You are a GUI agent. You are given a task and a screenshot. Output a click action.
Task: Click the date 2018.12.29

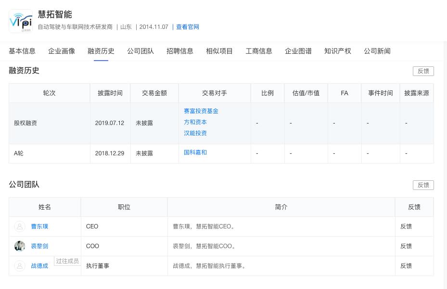tap(110, 153)
